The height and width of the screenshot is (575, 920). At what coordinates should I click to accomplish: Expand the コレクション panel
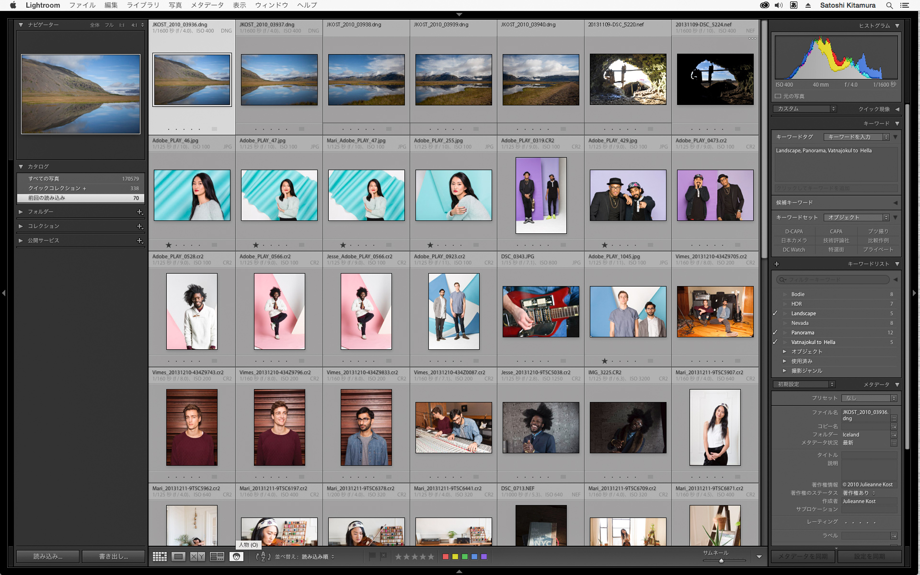21,226
